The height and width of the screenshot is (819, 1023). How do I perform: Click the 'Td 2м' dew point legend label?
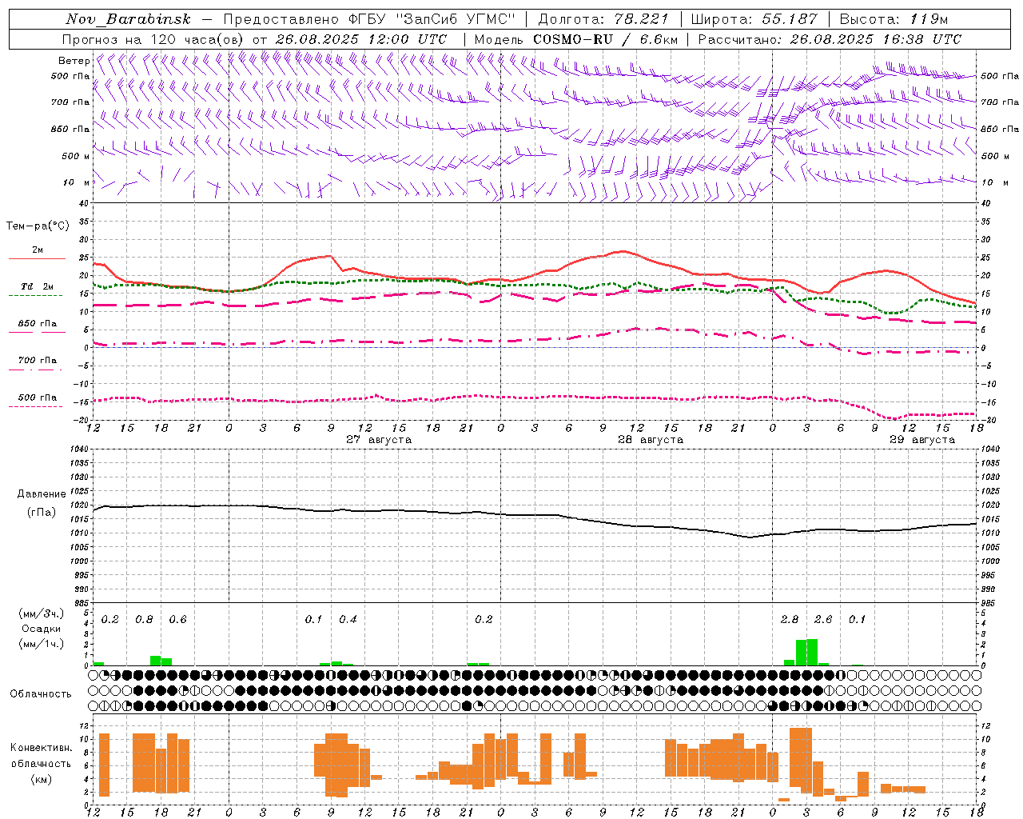click(37, 286)
